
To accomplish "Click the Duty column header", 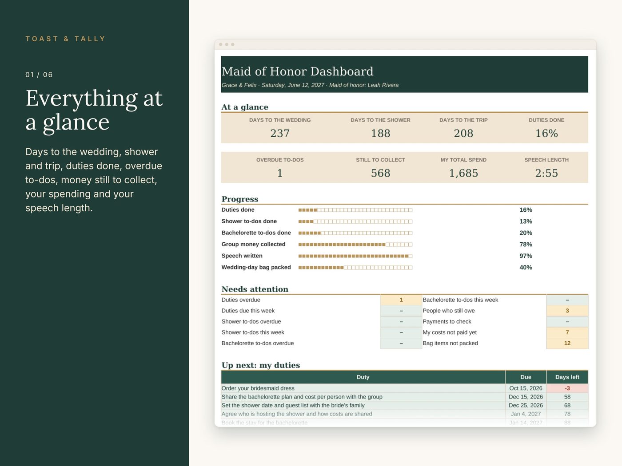I will click(x=363, y=377).
